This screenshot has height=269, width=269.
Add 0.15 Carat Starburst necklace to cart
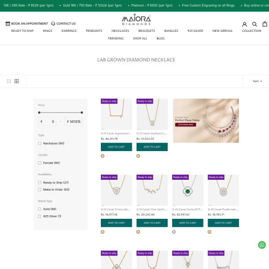(152, 147)
